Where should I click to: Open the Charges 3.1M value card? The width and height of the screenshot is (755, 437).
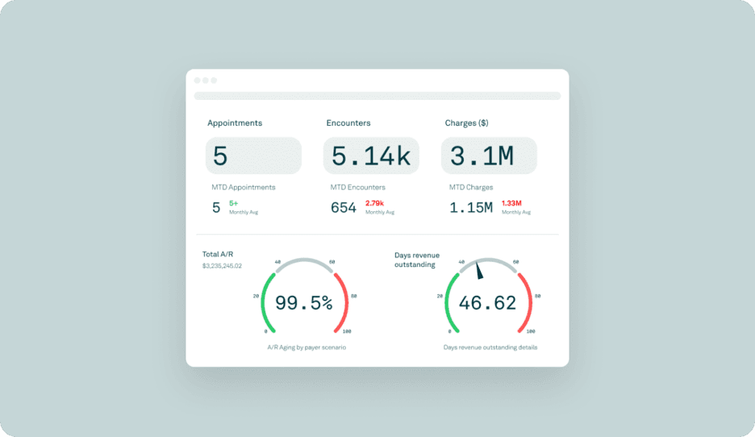click(489, 156)
